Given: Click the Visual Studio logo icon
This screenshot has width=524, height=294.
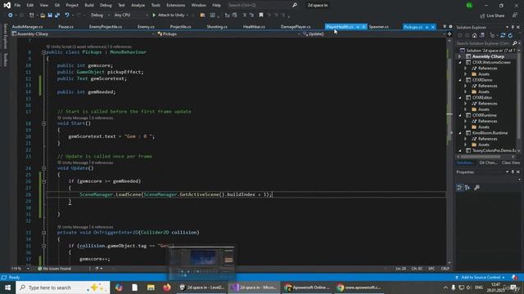Looking at the screenshot, I should click(x=7, y=6).
